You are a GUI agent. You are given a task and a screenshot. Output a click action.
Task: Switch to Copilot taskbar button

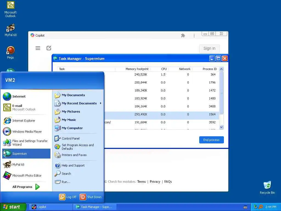pyautogui.click(x=51, y=207)
